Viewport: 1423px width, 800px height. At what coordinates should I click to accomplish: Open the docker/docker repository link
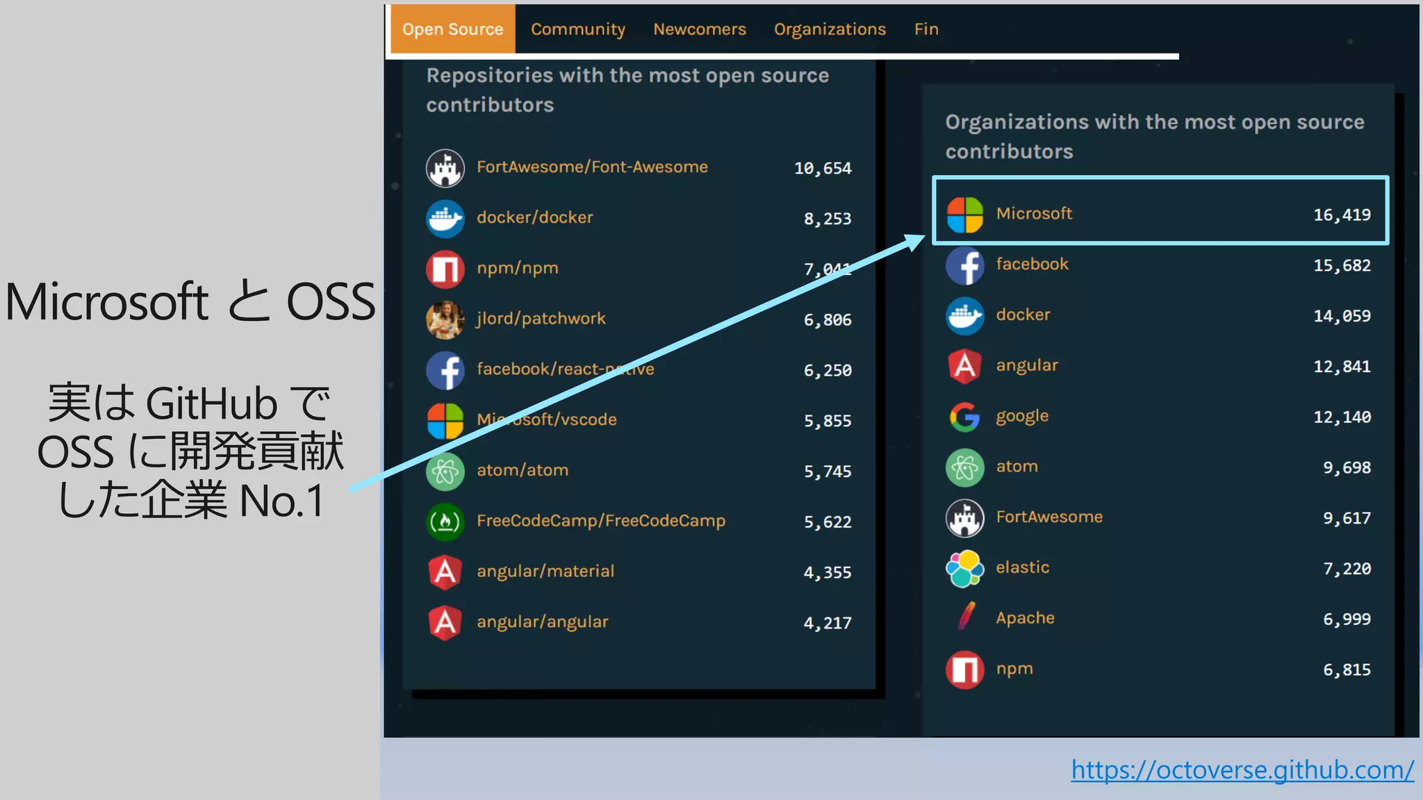click(x=534, y=217)
